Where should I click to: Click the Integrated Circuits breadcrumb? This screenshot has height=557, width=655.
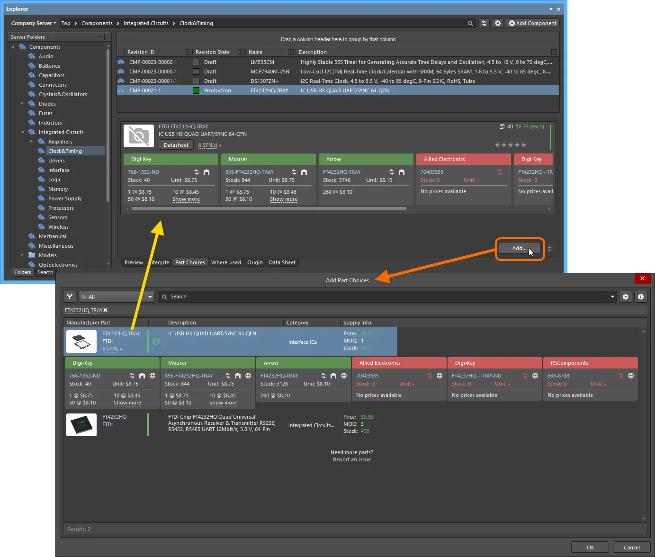[146, 23]
